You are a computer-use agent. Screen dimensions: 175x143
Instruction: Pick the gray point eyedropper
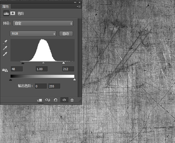(5, 48)
